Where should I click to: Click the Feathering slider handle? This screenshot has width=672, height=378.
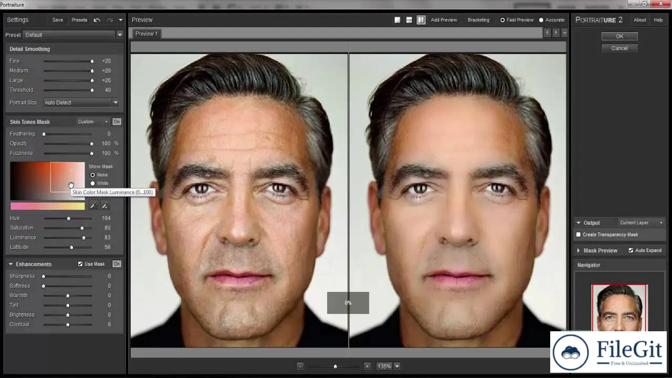44,134
